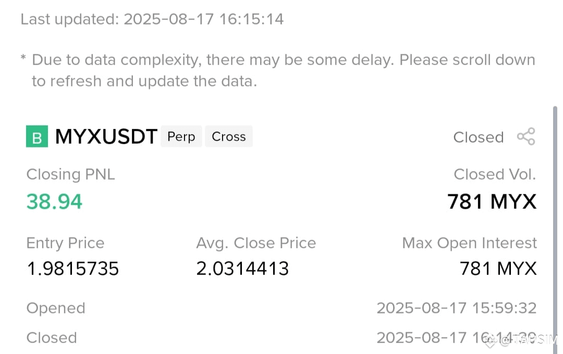Select the Cross margin tag
563x354 pixels.
tap(229, 136)
